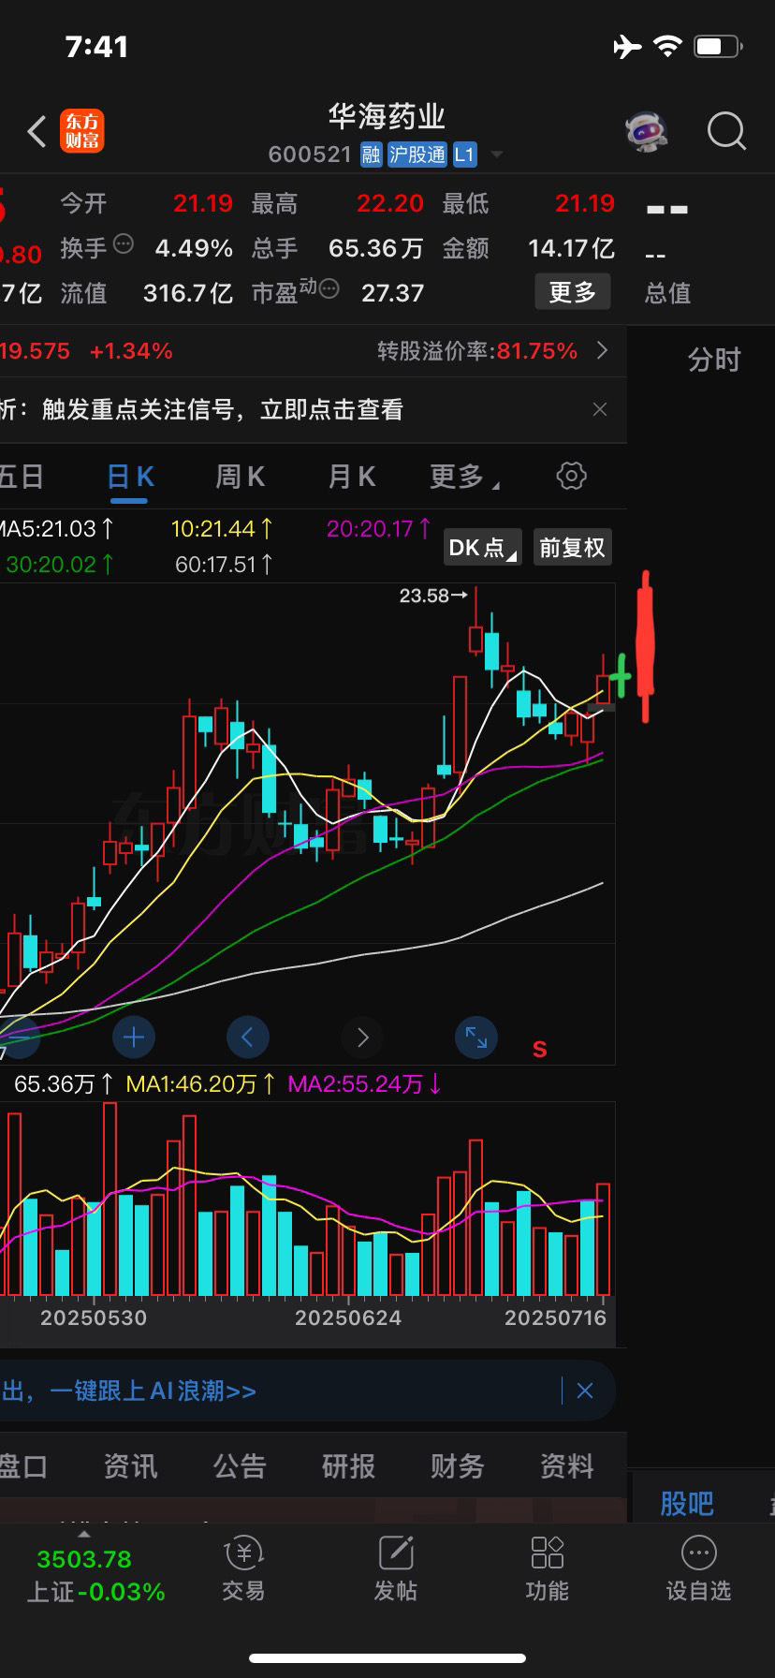Open the robot AI assistant icon
775x1678 pixels.
point(647,132)
